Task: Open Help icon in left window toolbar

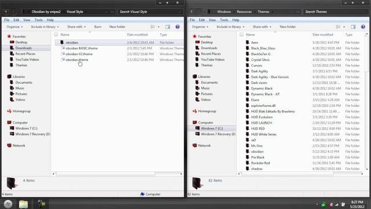Action: tap(177, 27)
